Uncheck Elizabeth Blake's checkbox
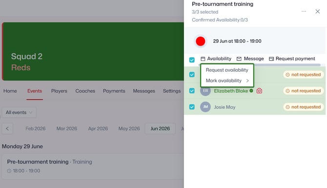 click(192, 91)
